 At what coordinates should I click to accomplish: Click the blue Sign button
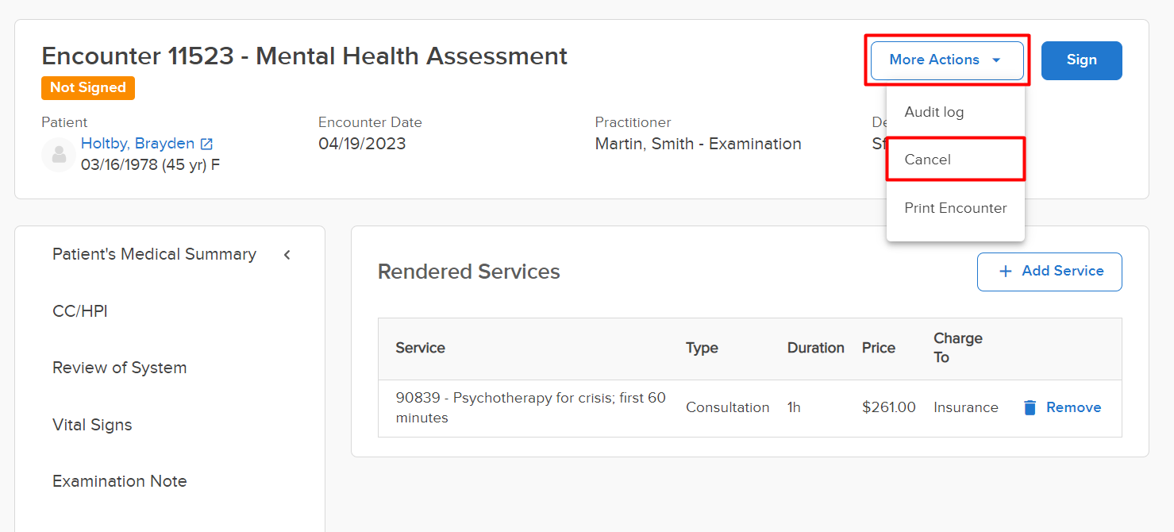tap(1081, 60)
